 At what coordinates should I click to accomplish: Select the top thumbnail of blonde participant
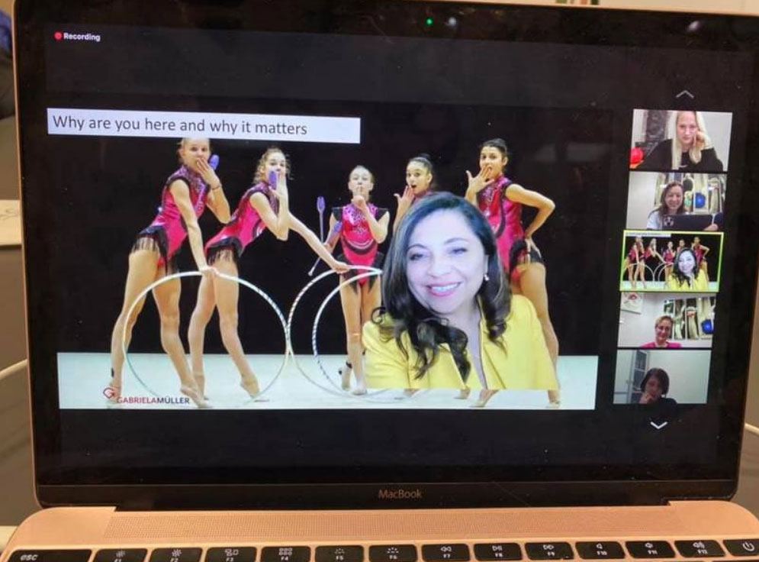680,140
